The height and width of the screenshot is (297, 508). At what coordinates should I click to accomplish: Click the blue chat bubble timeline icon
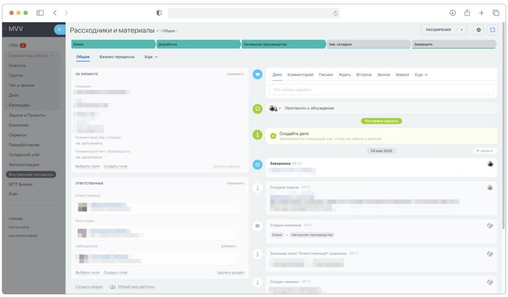point(257,74)
